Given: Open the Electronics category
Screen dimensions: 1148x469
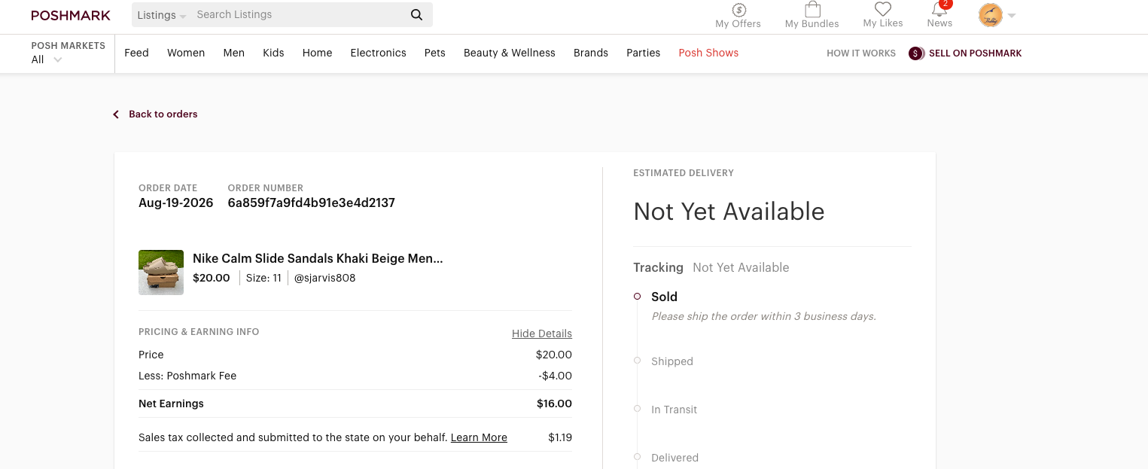Looking at the screenshot, I should (x=379, y=53).
